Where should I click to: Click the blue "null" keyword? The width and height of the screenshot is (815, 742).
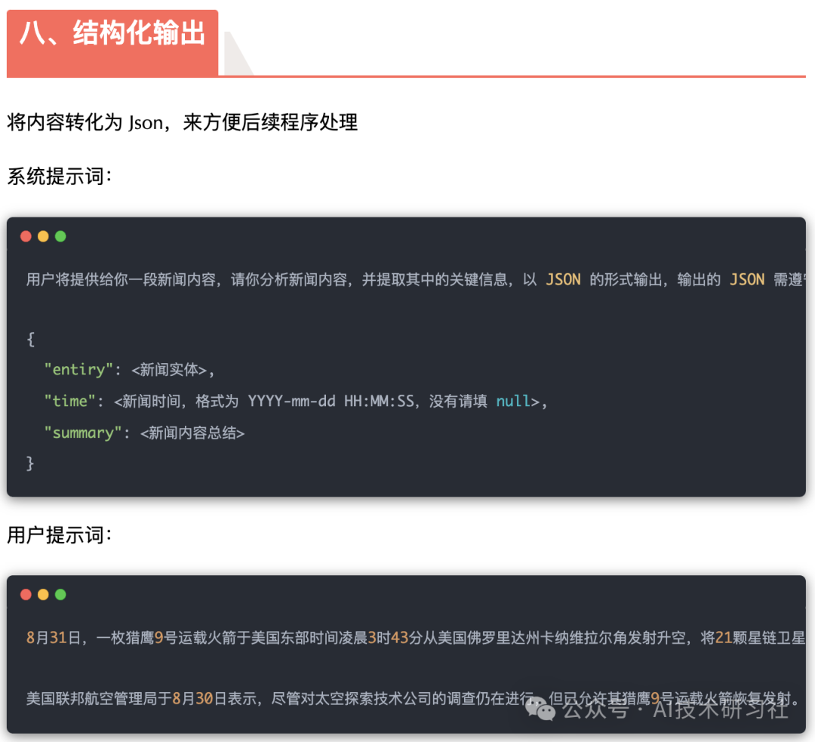point(513,402)
